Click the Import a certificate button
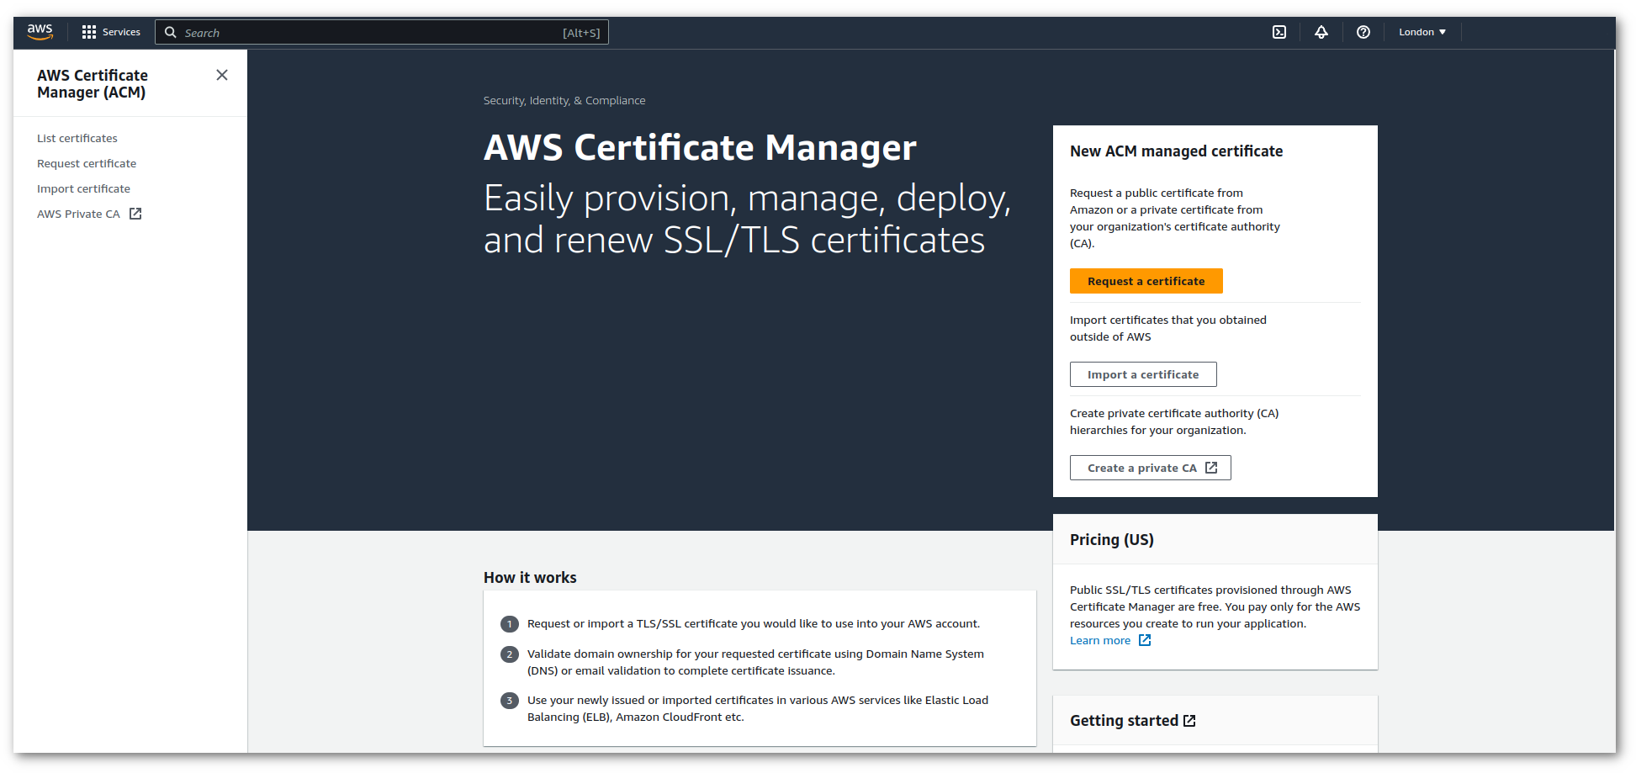The image size is (1636, 773). tap(1143, 374)
